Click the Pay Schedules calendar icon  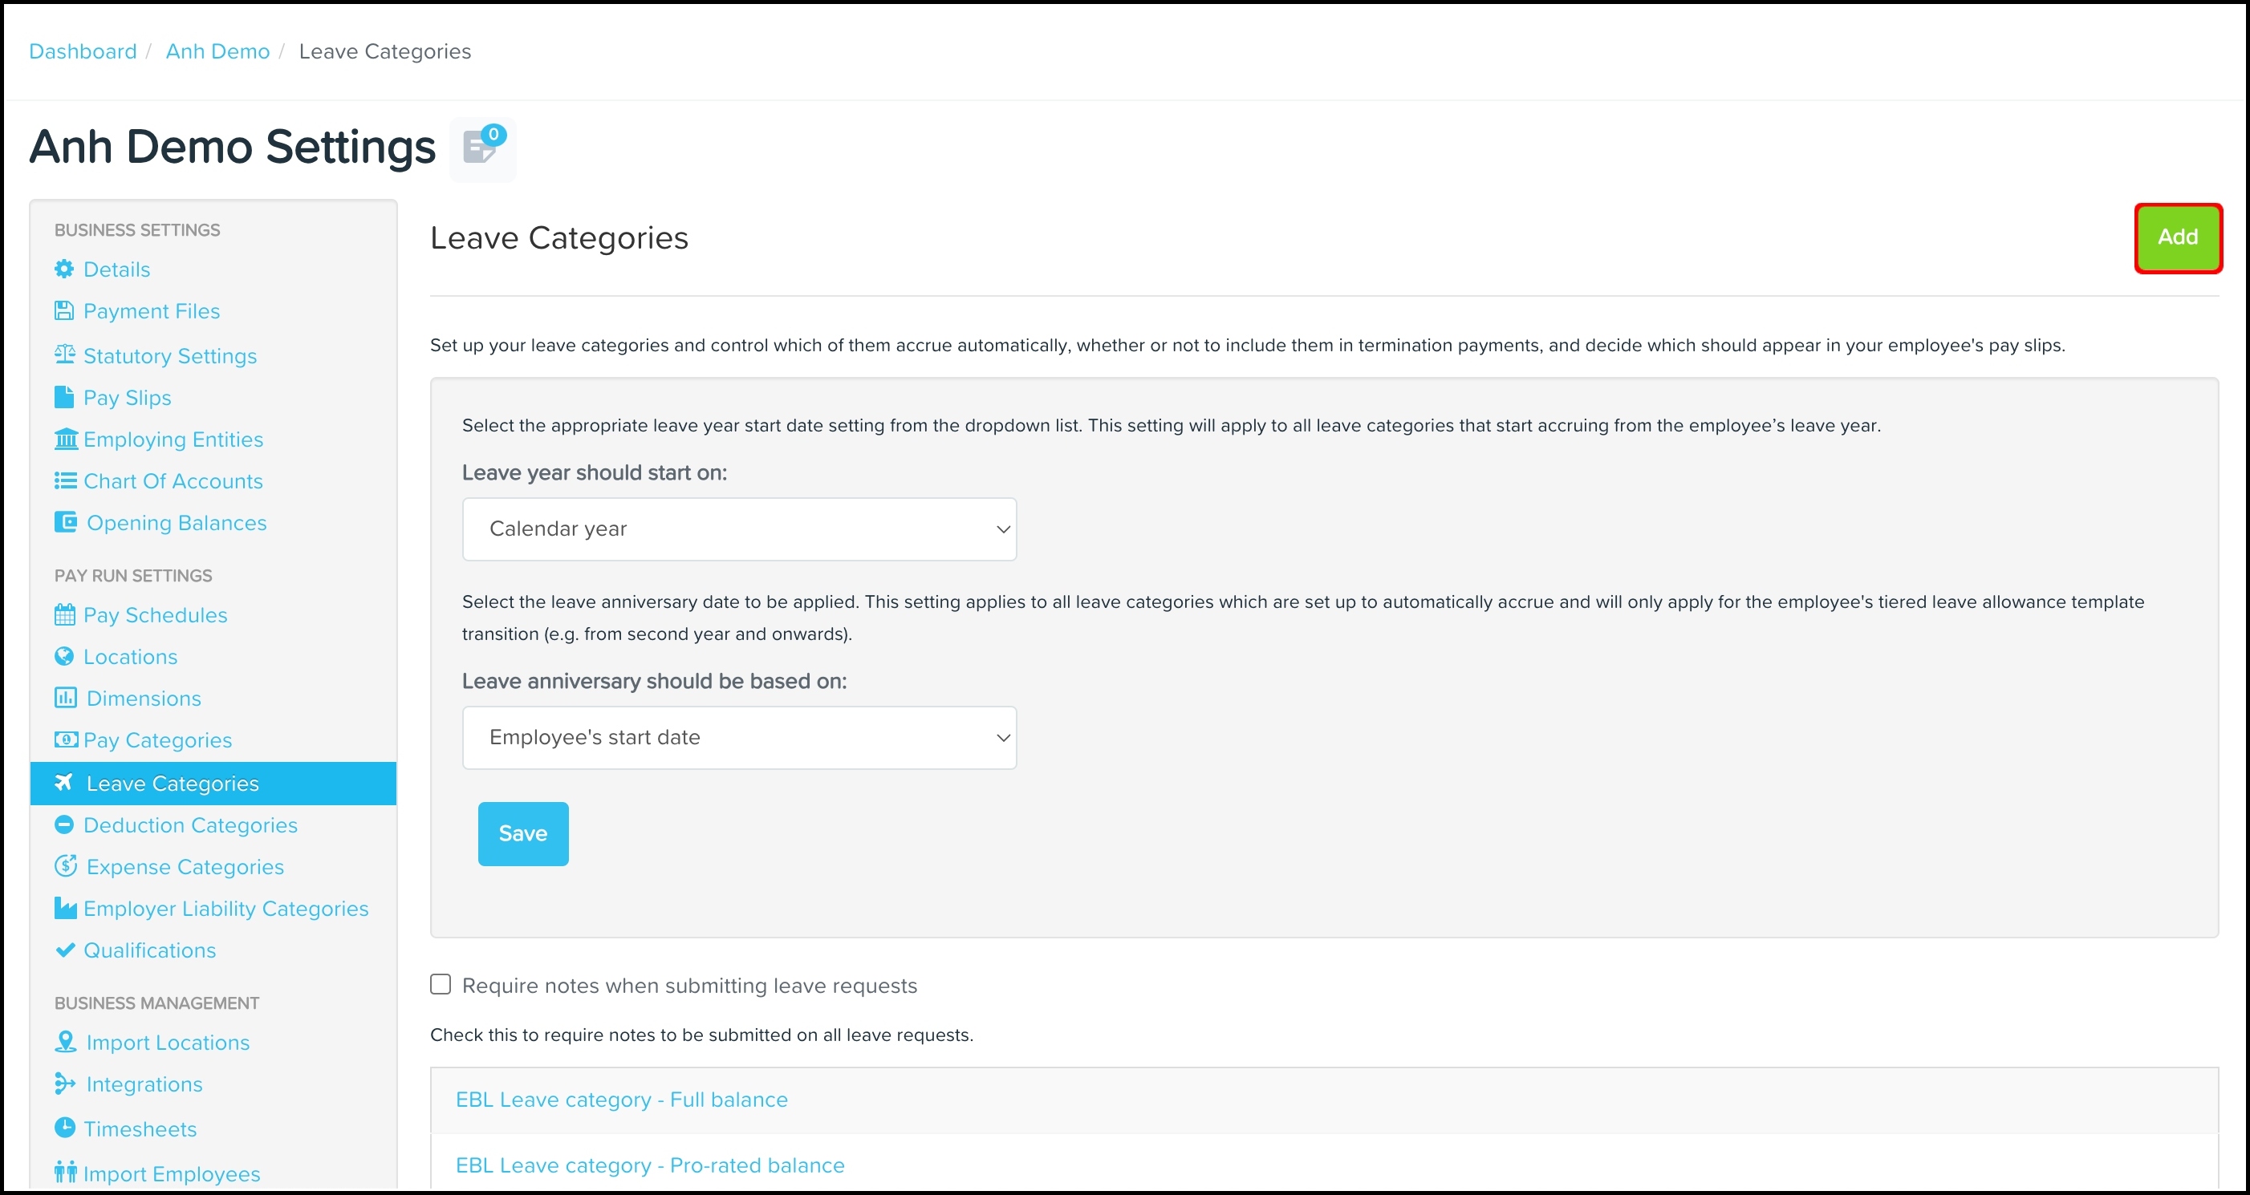point(65,614)
